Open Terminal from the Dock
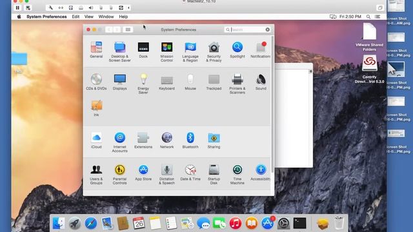 pyautogui.click(x=299, y=224)
